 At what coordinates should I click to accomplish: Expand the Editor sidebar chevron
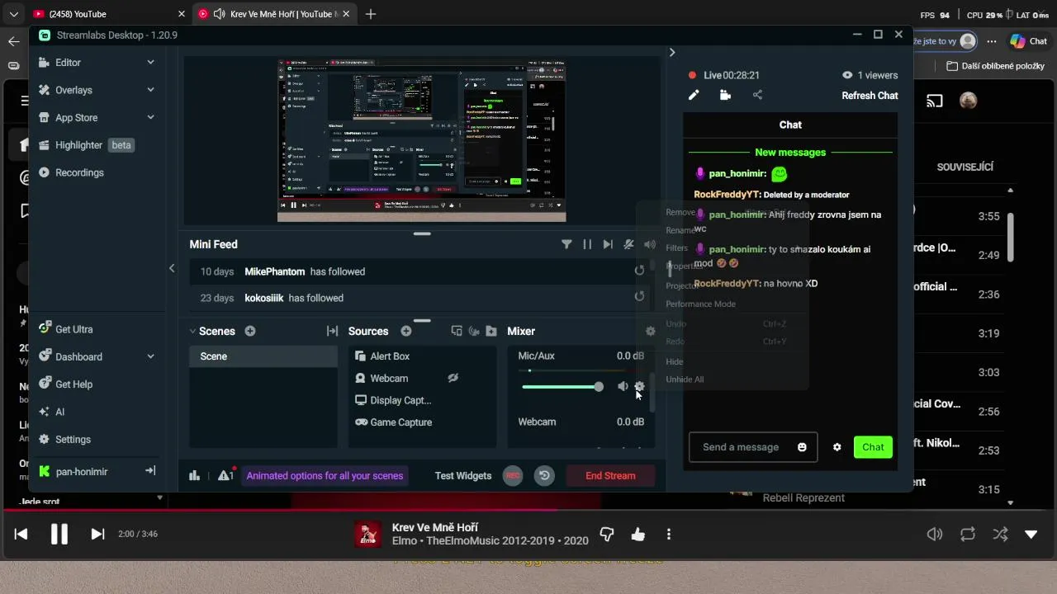(x=150, y=62)
